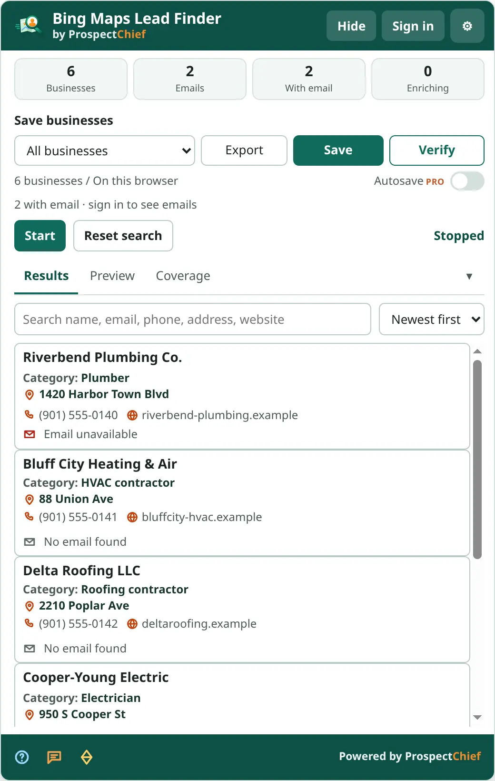This screenshot has height=781, width=495.
Task: Click the scrollbar down arrow
Action: 477,717
